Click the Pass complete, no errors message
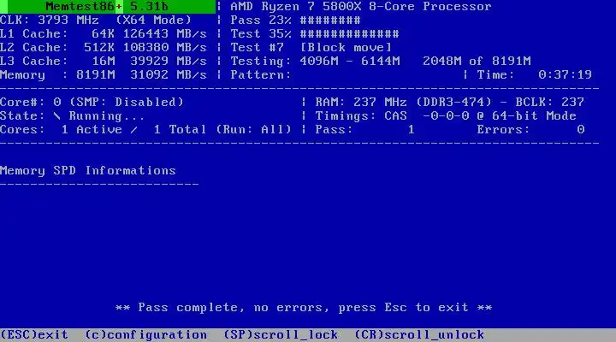Screen dimensions: 616x342 click(x=304, y=307)
